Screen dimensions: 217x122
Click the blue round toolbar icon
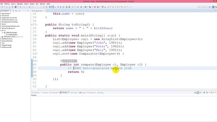(16, 7)
